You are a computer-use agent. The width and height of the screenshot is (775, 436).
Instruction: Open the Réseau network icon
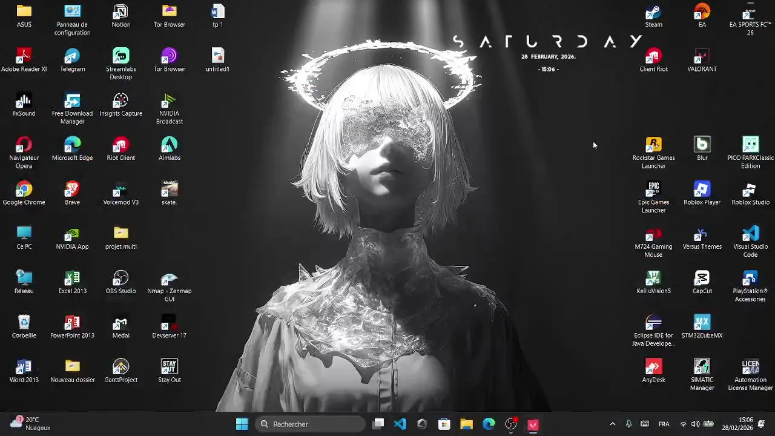24,282
